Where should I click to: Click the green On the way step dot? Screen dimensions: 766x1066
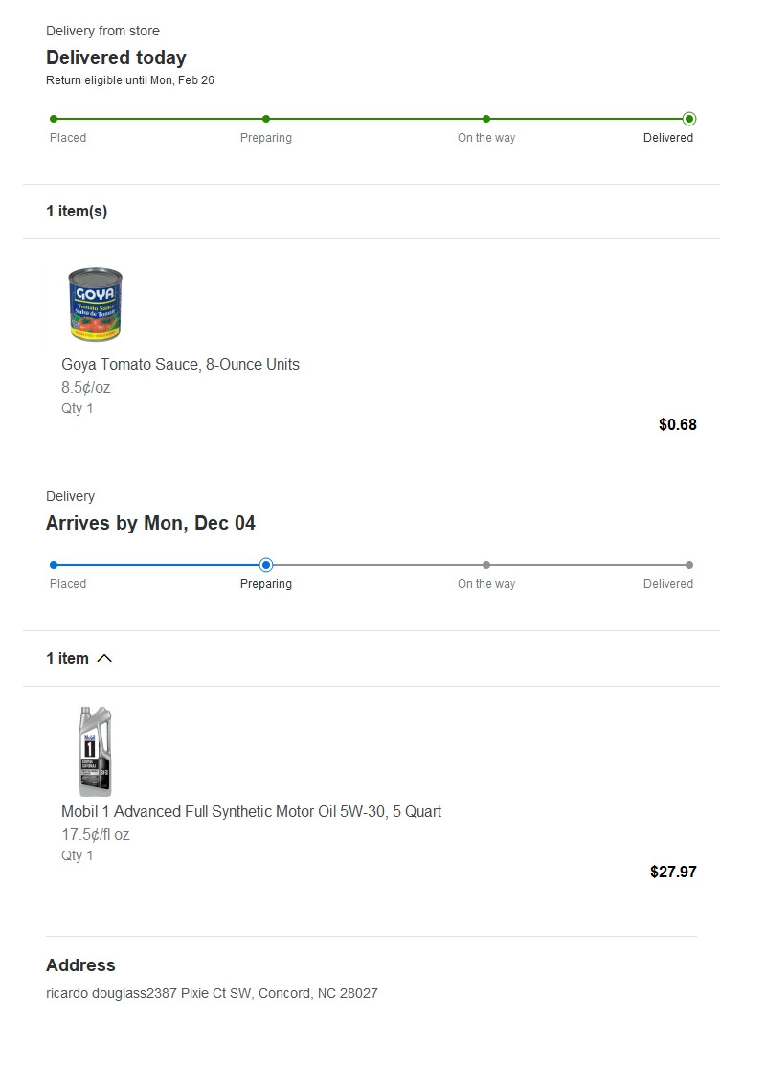tap(486, 119)
